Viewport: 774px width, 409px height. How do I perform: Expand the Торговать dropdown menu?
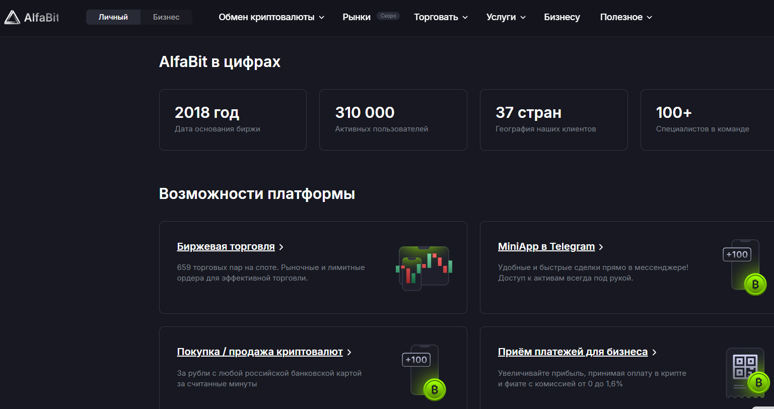pyautogui.click(x=441, y=17)
